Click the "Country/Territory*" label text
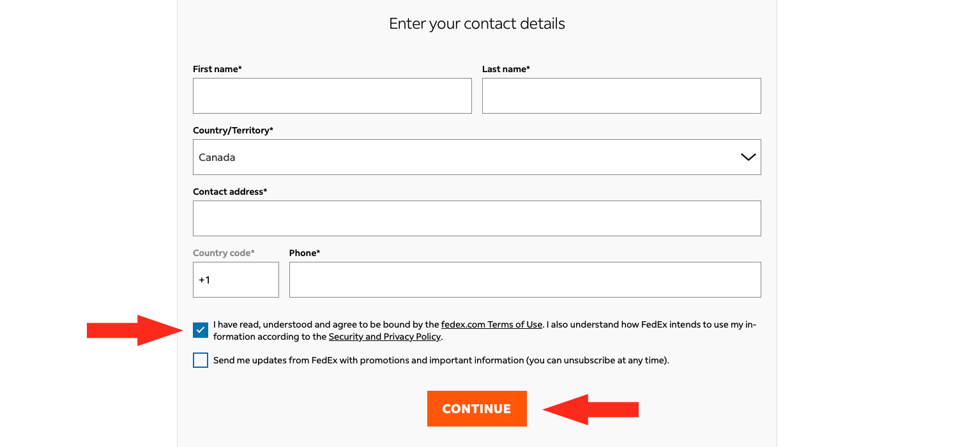 click(x=233, y=130)
